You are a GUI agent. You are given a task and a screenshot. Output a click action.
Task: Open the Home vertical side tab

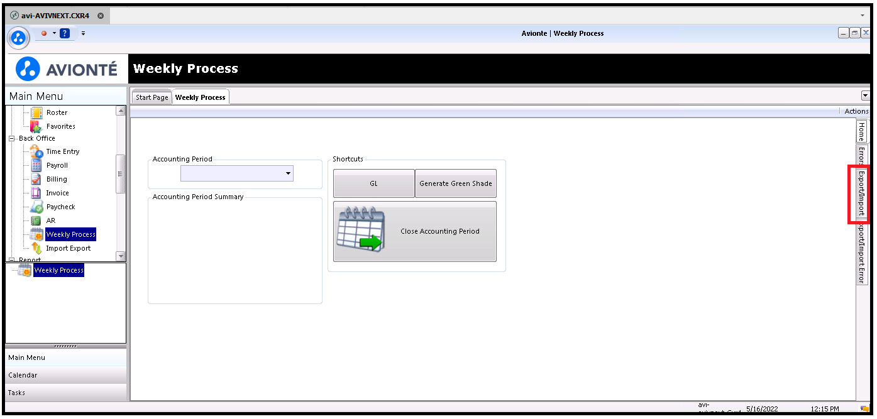point(862,132)
